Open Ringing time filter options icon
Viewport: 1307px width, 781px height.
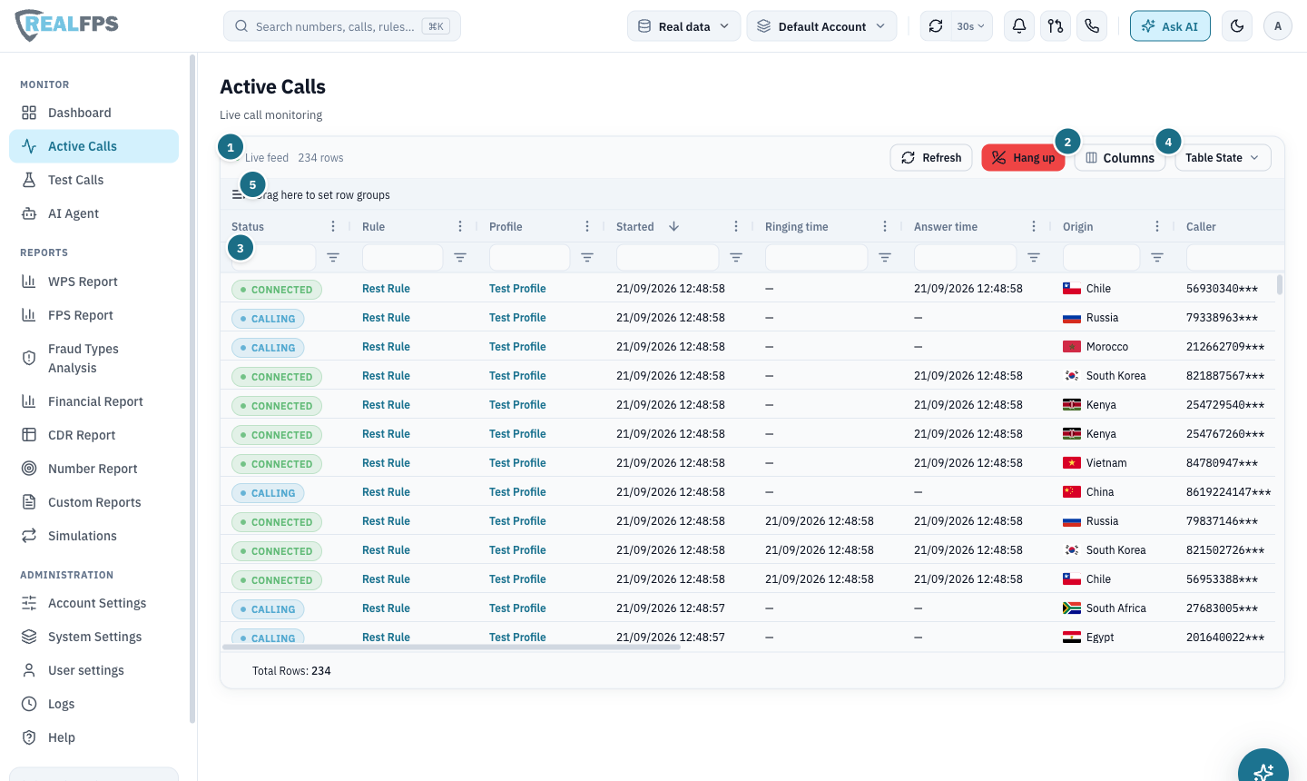[x=885, y=258]
